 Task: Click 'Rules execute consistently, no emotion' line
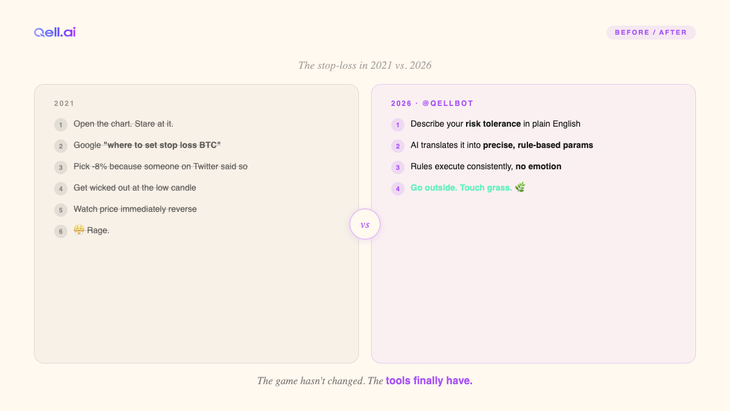click(485, 167)
